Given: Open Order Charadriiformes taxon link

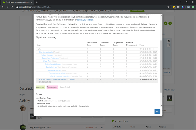Looking at the screenshot, I should click(53, 64).
